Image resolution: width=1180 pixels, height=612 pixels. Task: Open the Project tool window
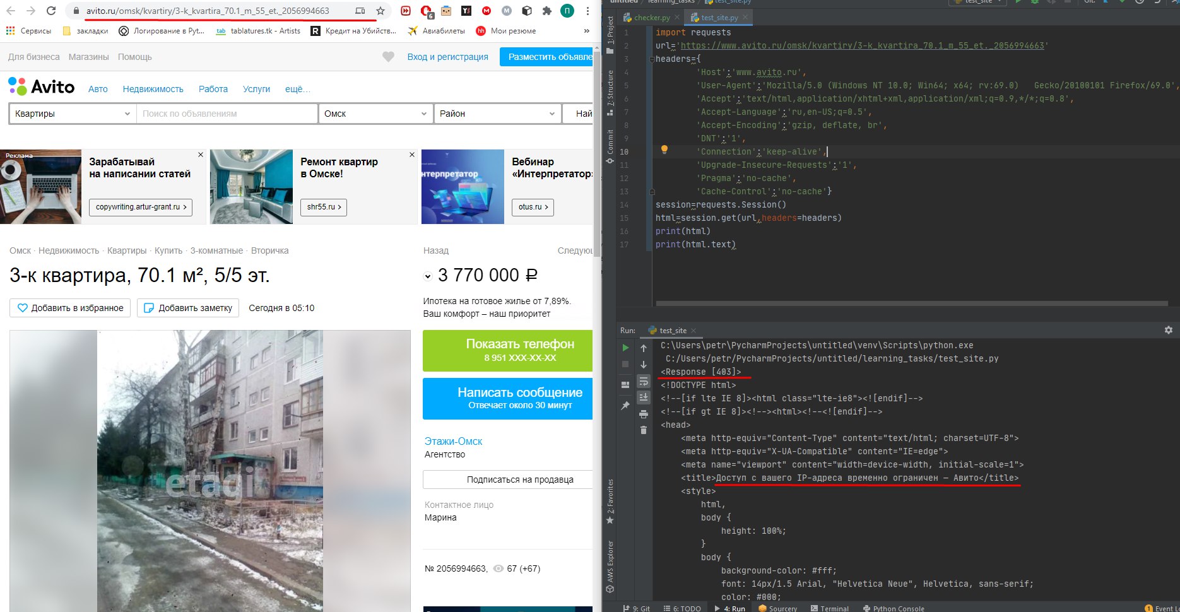click(610, 35)
